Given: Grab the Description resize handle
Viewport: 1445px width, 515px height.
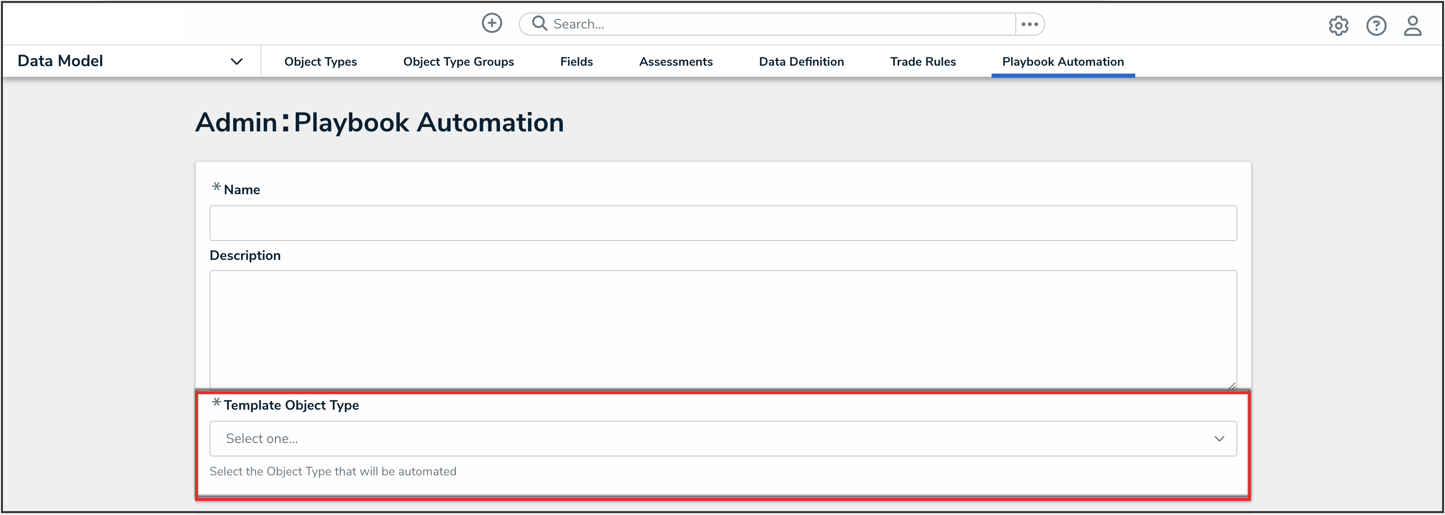Looking at the screenshot, I should pyautogui.click(x=1232, y=386).
